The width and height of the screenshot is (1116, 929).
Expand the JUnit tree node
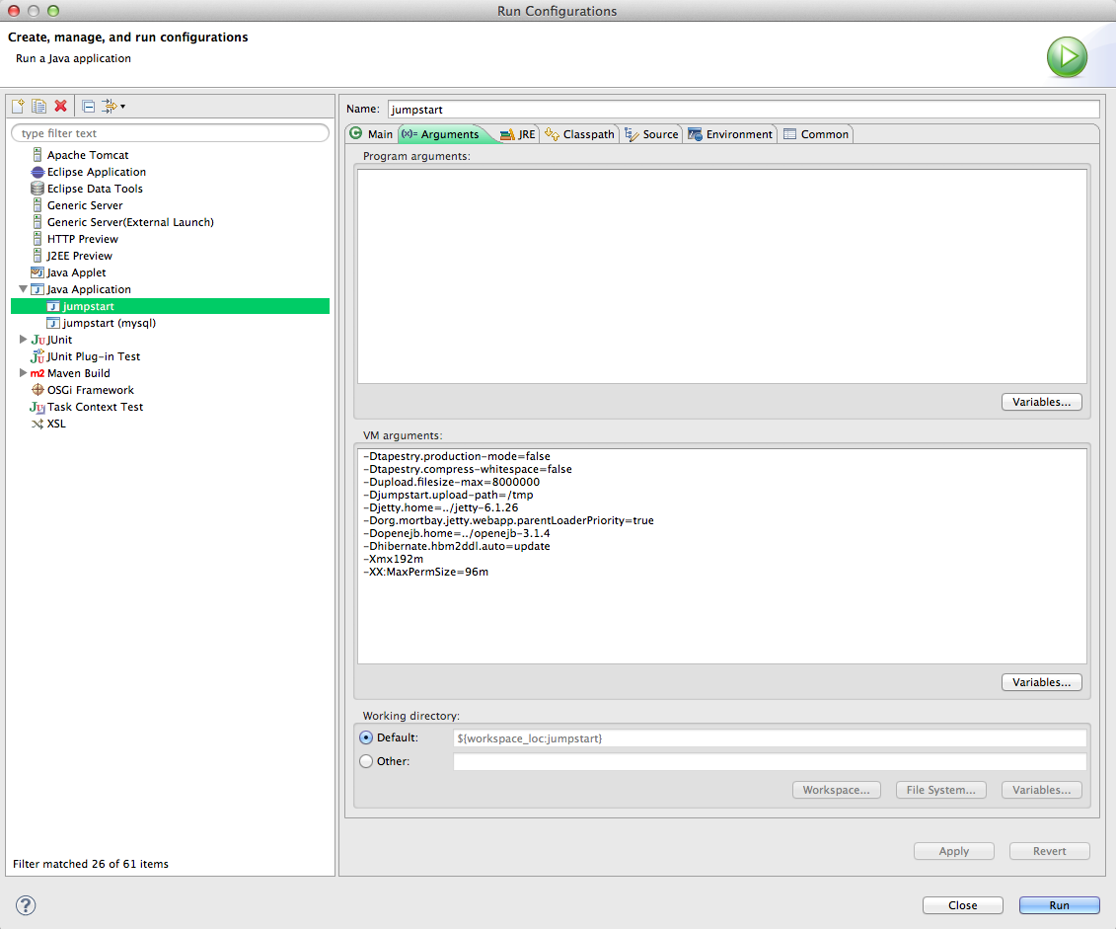coord(23,340)
